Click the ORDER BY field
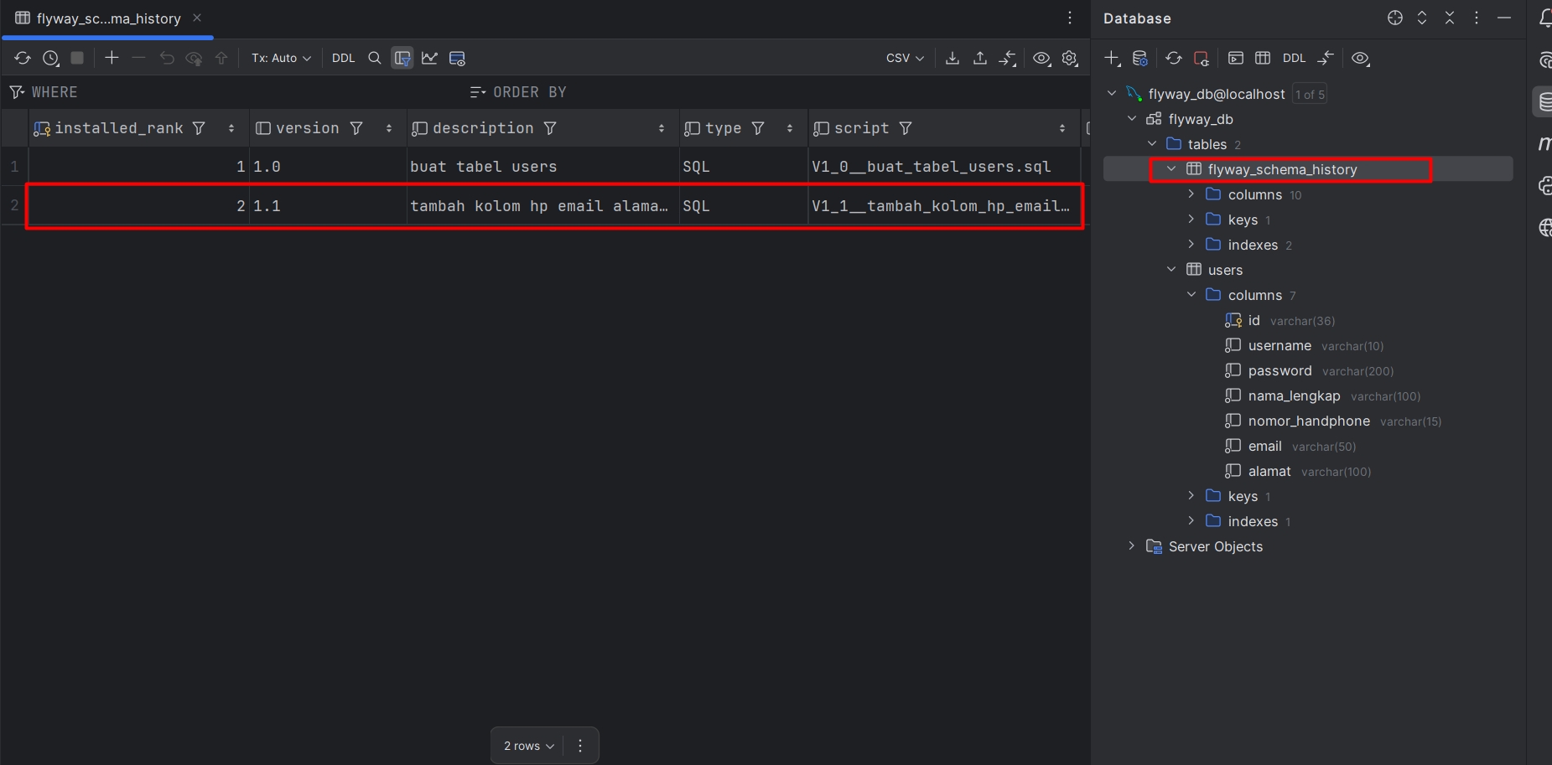The height and width of the screenshot is (765, 1552). [x=776, y=92]
